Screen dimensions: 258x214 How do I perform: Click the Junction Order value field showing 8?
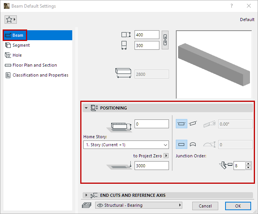tap(239, 165)
